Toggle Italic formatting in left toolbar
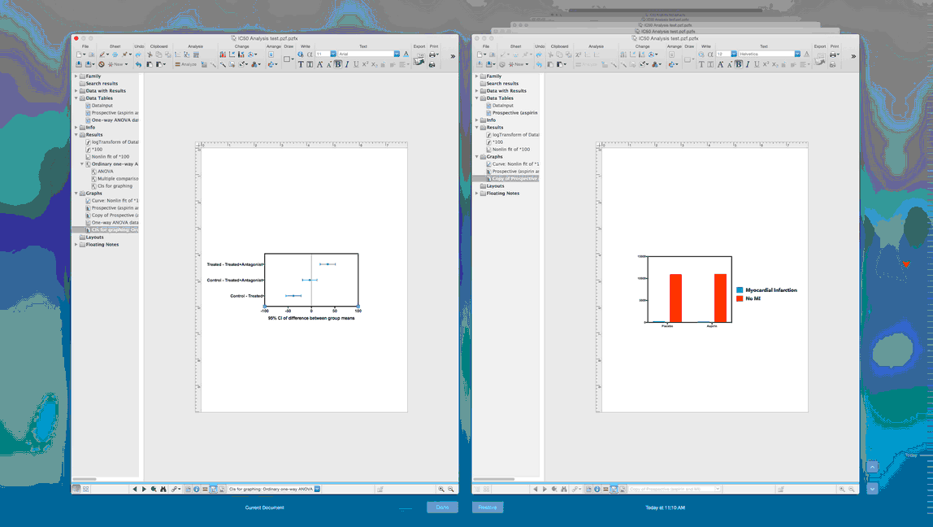The height and width of the screenshot is (527, 933). [x=347, y=64]
